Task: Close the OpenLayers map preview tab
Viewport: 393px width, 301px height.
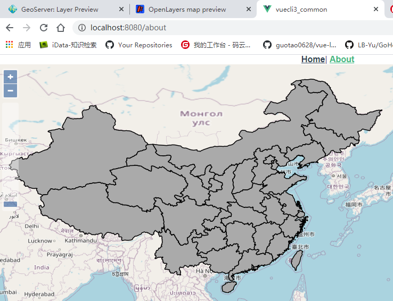Action: [249, 9]
